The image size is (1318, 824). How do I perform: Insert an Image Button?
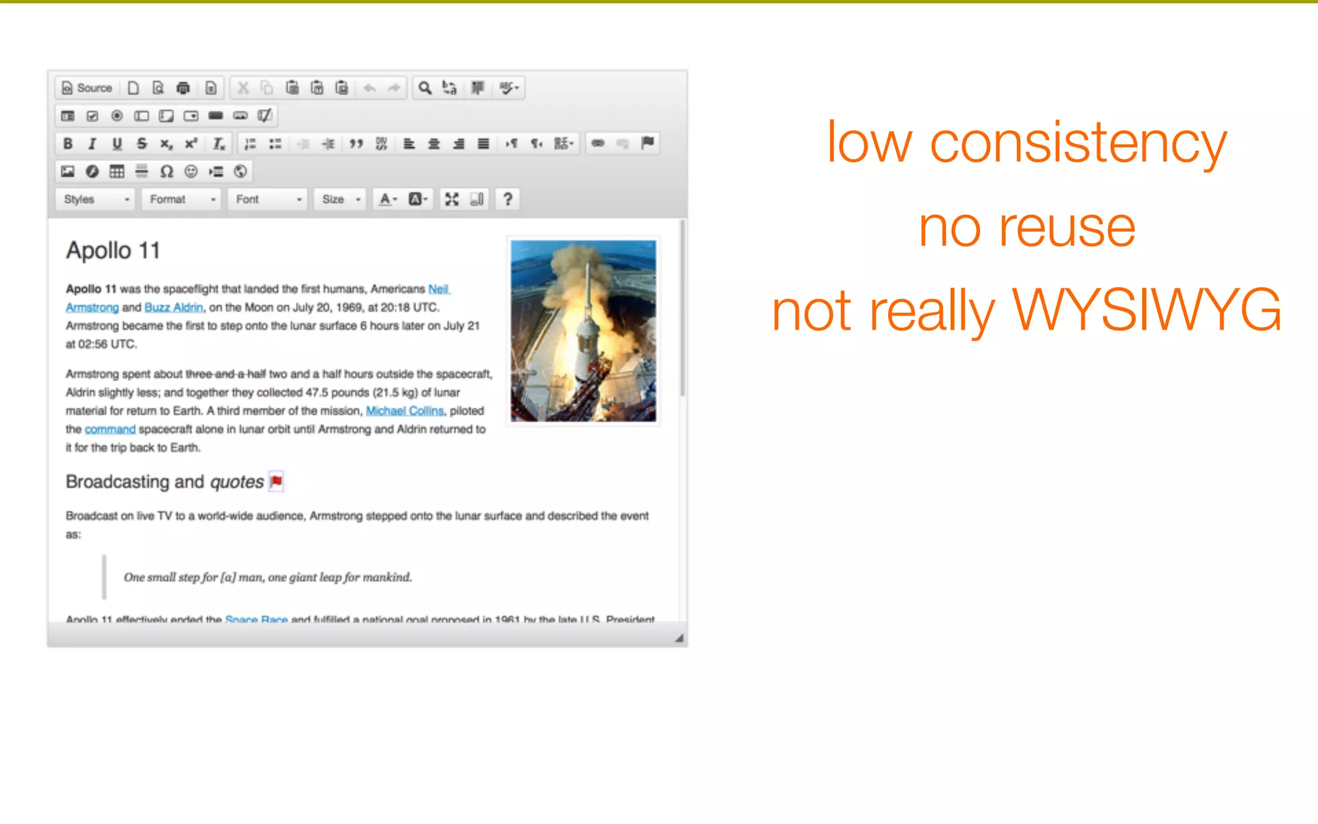241,116
